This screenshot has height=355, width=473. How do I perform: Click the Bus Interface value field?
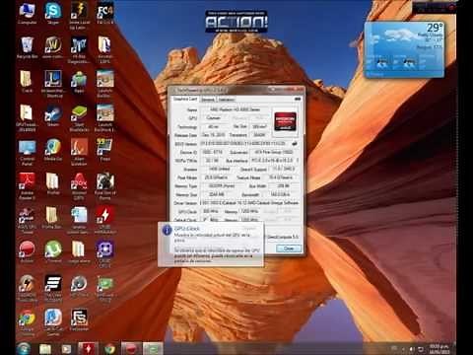point(273,161)
